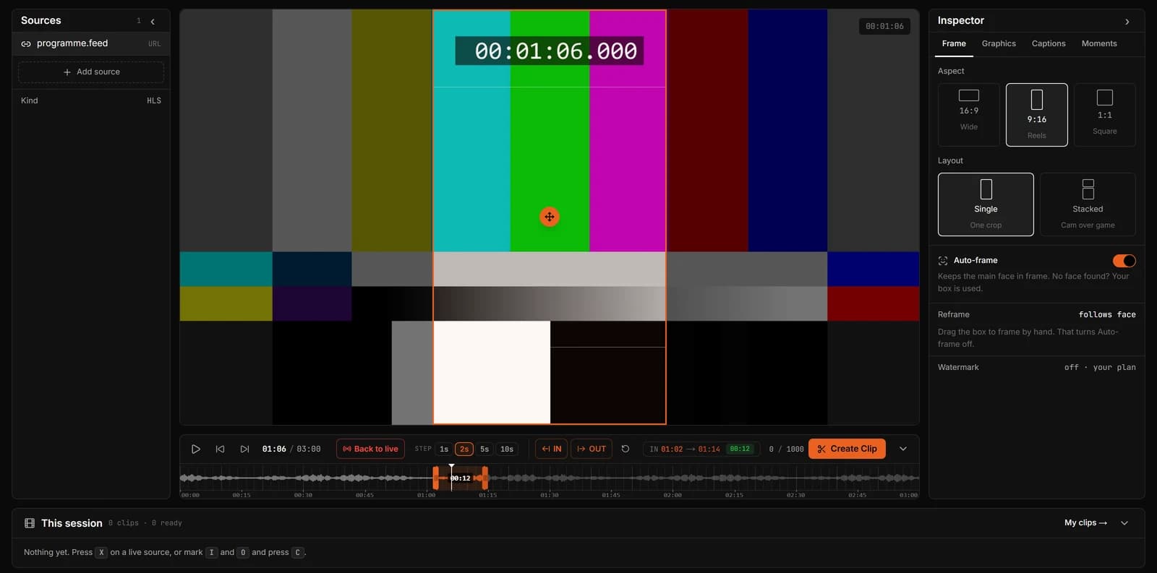
Task: Open My clips link
Action: pyautogui.click(x=1085, y=523)
